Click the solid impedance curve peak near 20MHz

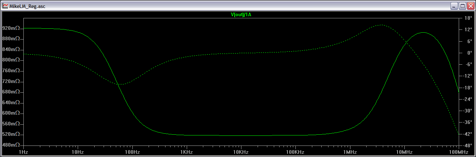pos(423,32)
